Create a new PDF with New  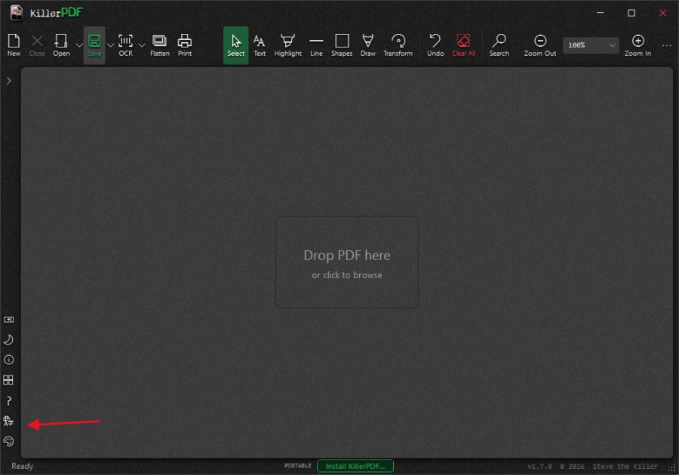(x=14, y=45)
